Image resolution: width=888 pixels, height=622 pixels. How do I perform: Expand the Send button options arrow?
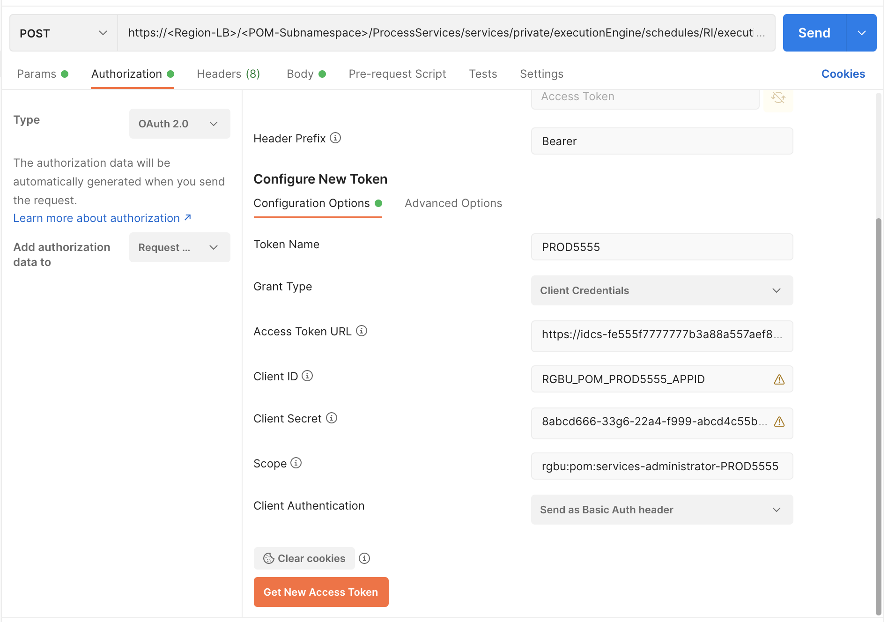point(861,33)
